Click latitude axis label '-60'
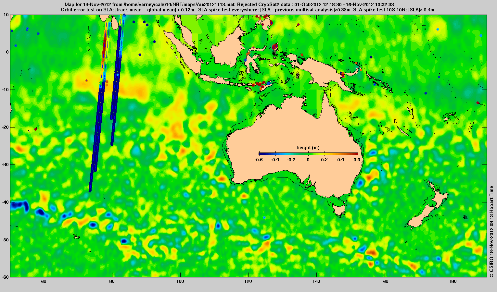 click(x=5, y=277)
